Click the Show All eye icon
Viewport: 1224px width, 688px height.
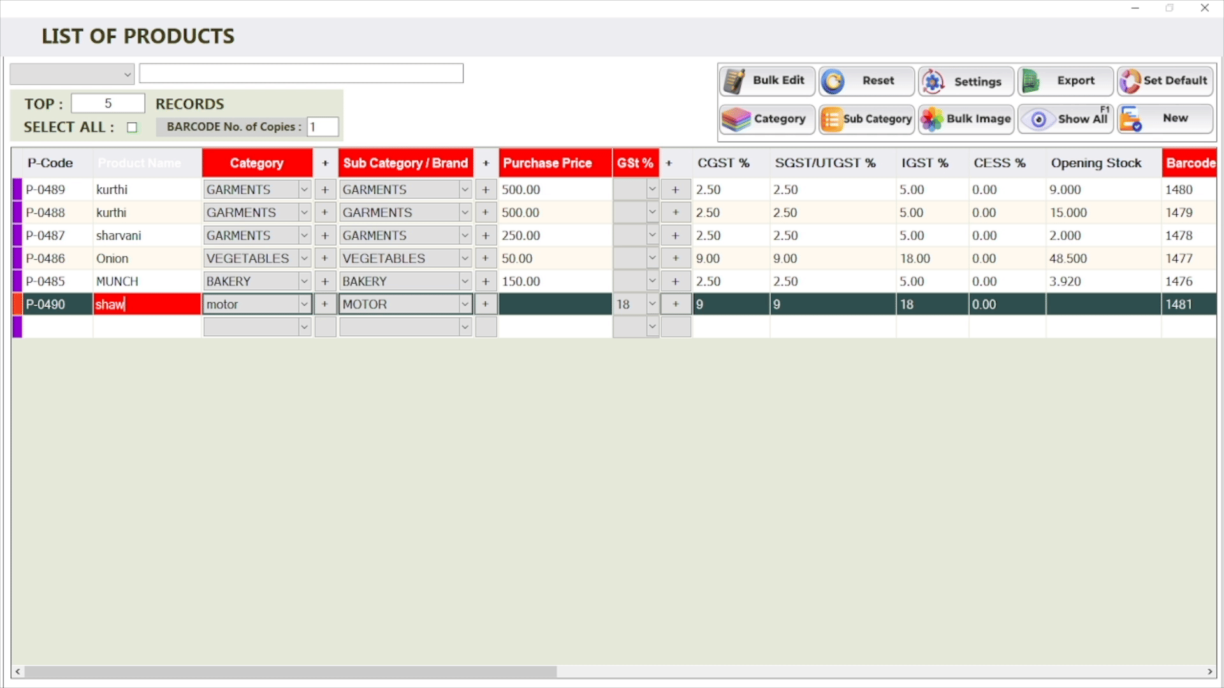point(1038,119)
